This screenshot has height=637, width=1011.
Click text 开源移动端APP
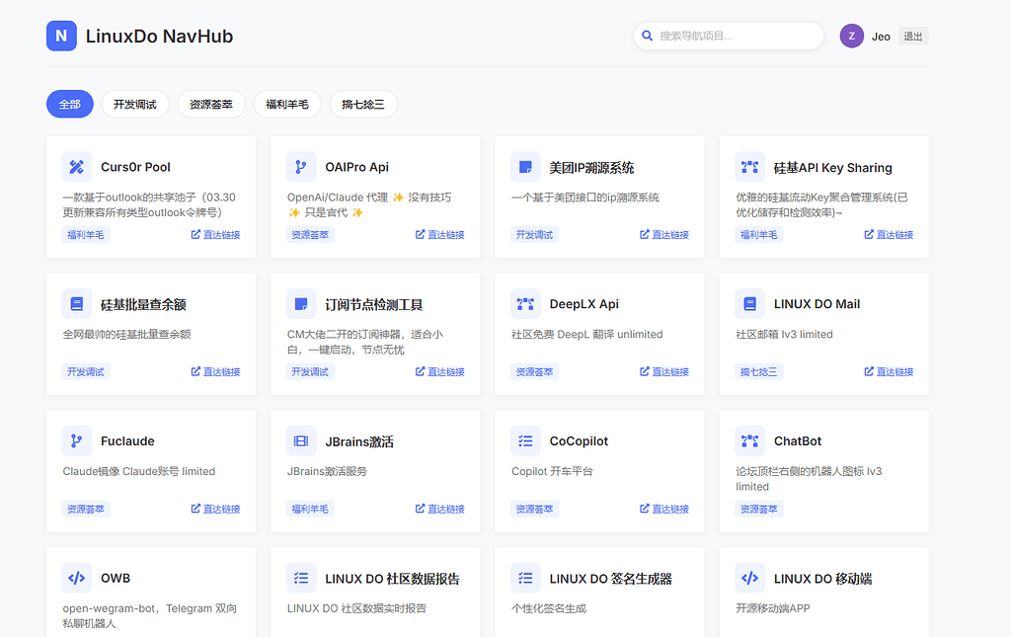point(772,608)
